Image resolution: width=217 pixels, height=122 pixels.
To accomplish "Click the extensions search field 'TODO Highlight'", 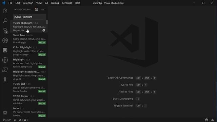I will 29,17.
